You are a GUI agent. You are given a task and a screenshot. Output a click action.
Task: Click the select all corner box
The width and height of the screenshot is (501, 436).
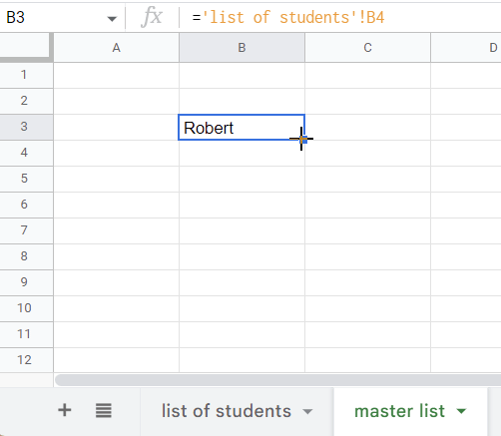pos(26,47)
